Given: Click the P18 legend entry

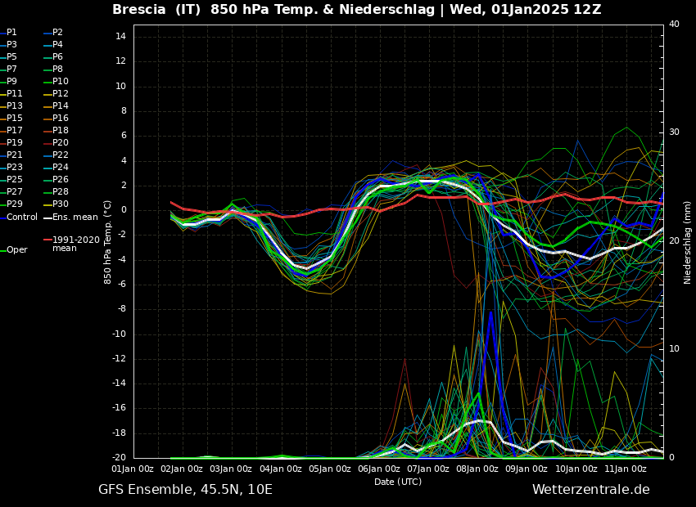Looking at the screenshot, I should pos(56,130).
